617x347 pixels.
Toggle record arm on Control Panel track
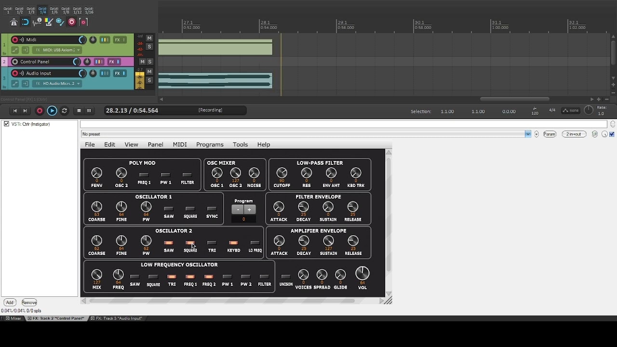tap(15, 62)
